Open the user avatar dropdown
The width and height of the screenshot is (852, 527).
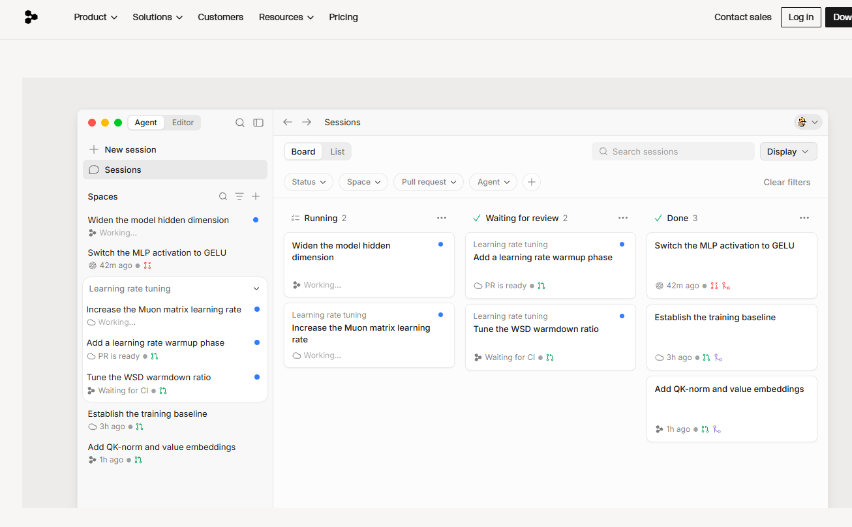(808, 122)
